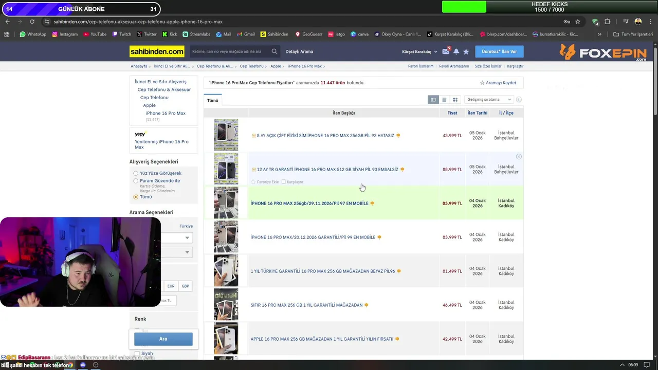Switch to the gallery grid view icon
The image size is (658, 370).
(x=455, y=100)
